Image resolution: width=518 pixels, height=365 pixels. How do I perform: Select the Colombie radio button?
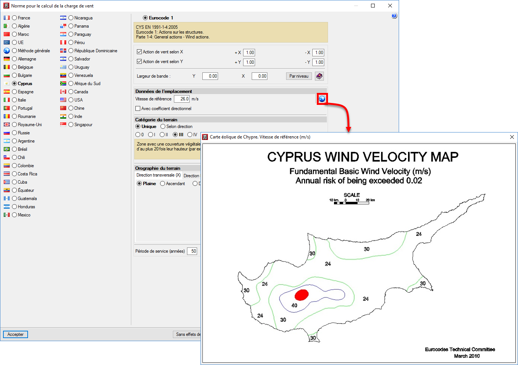[15, 166]
